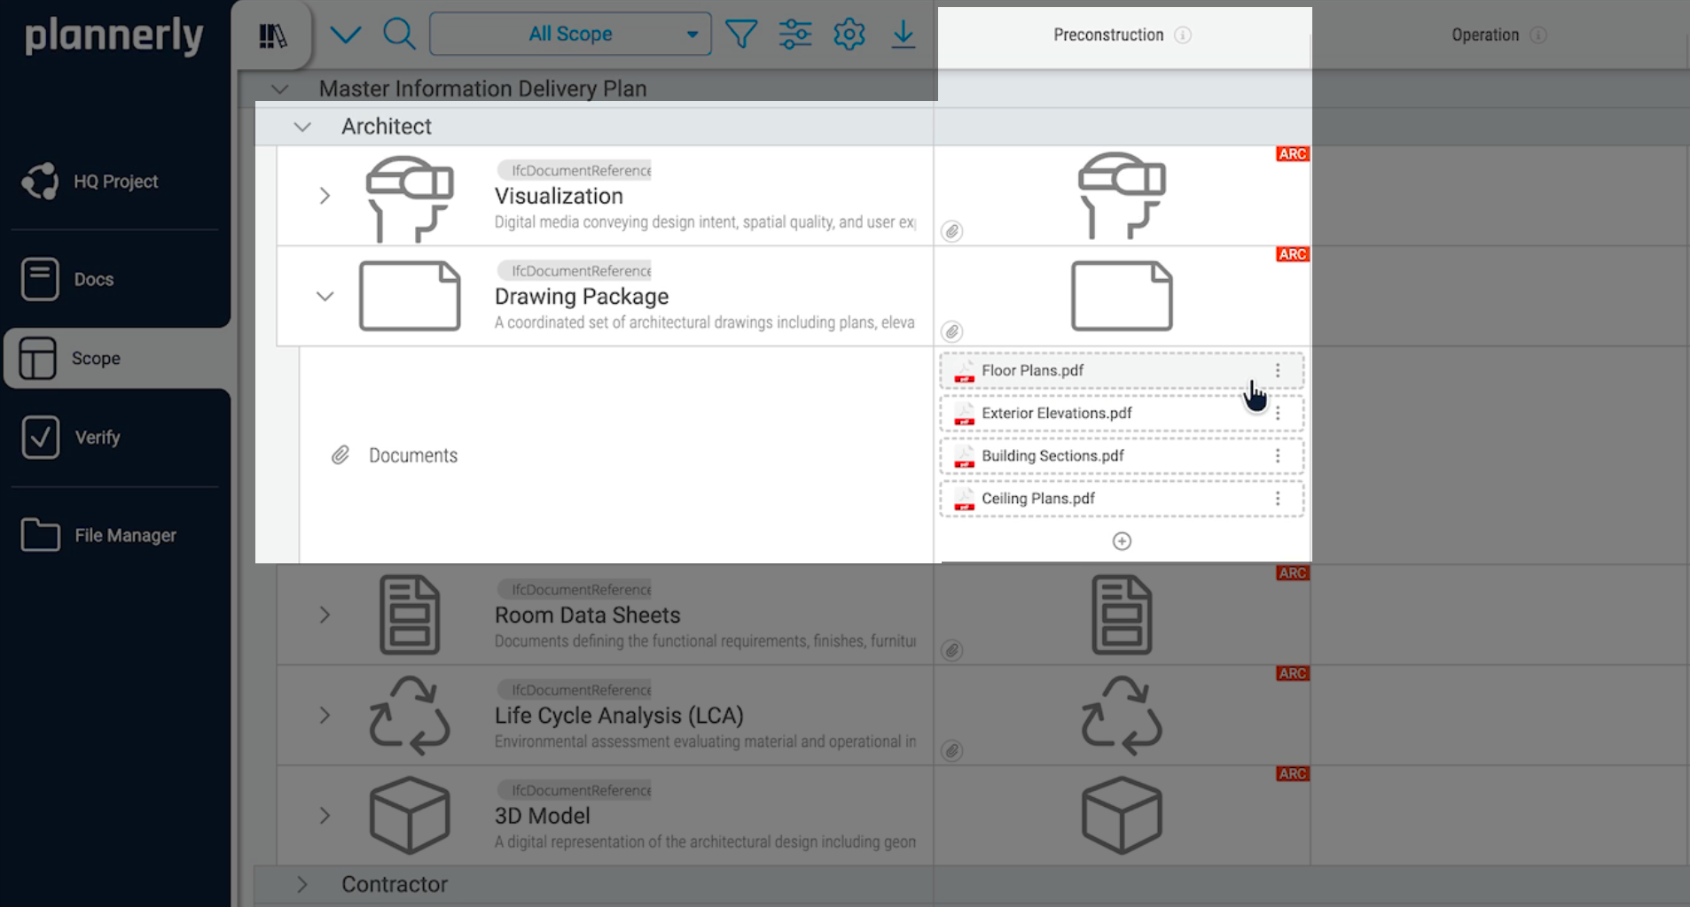Image resolution: width=1690 pixels, height=907 pixels.
Task: Click the search magnifier icon
Action: (x=399, y=35)
